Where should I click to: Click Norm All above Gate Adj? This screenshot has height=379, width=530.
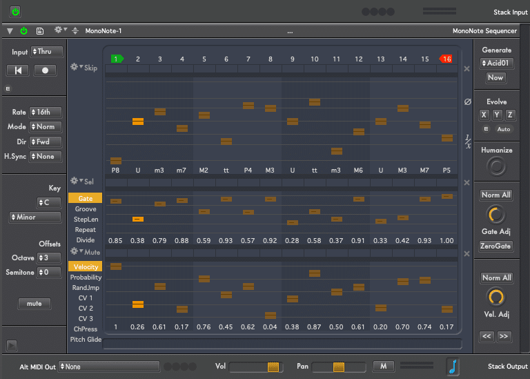point(496,195)
